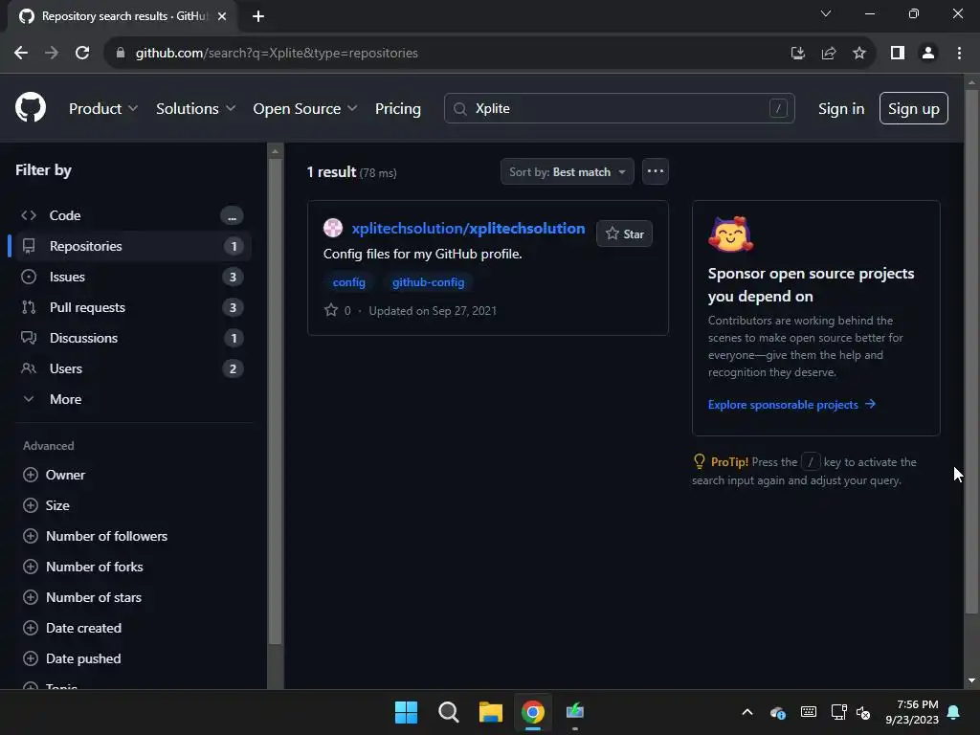The image size is (980, 735).
Task: Filter results by Users
Action: (131, 368)
